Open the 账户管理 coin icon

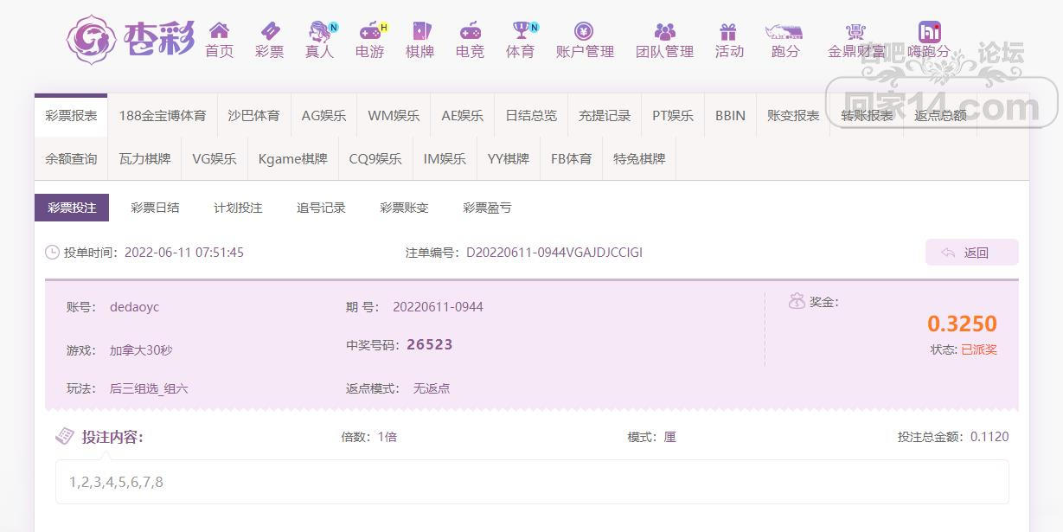click(x=585, y=31)
